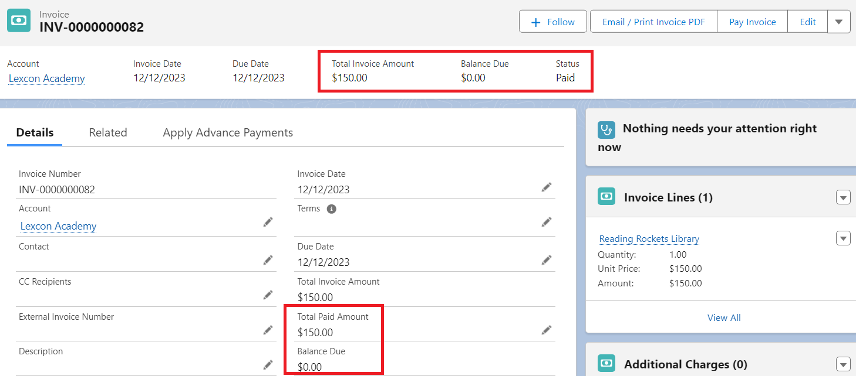The height and width of the screenshot is (376, 856).
Task: Click pencil icon beside Account field
Action: click(268, 223)
